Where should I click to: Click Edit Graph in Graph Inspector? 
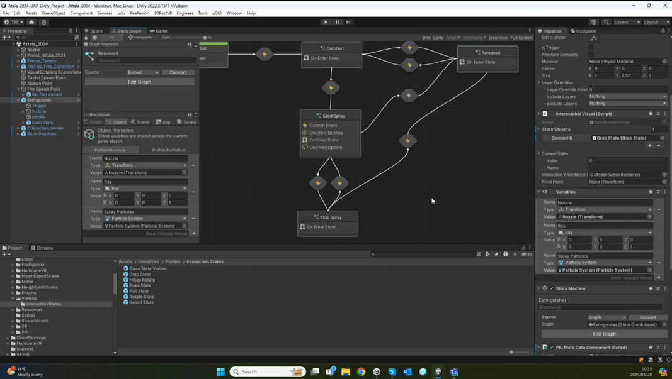(139, 82)
